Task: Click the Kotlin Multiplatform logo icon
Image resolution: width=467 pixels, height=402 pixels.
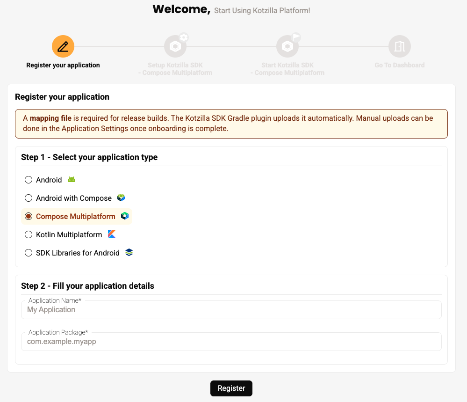Action: point(111,234)
